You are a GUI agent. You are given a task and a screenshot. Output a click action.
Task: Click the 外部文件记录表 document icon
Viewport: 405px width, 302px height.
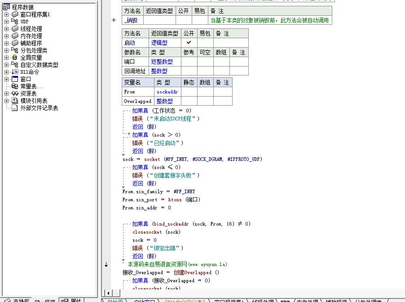click(x=15, y=108)
